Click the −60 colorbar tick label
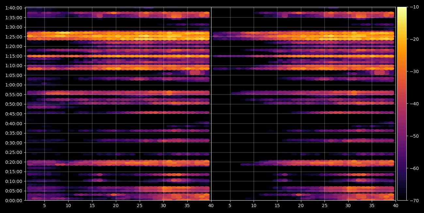The height and width of the screenshot is (213, 424). [414, 168]
